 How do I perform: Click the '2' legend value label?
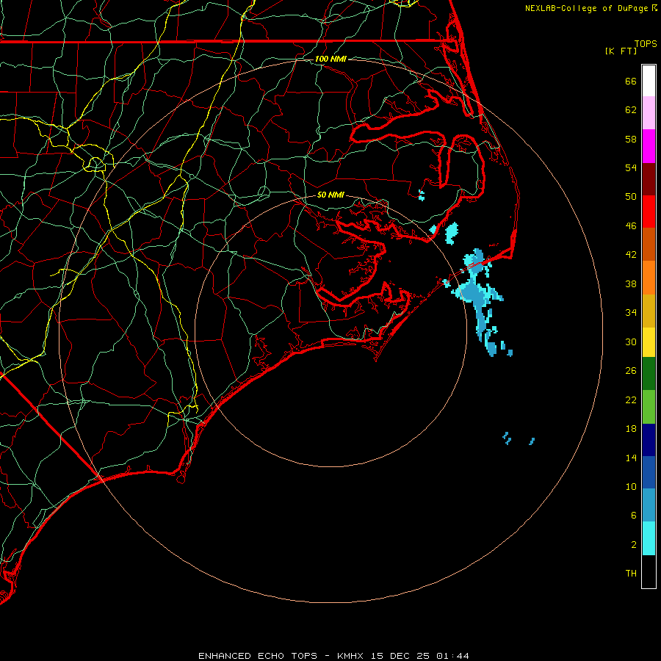pos(634,545)
